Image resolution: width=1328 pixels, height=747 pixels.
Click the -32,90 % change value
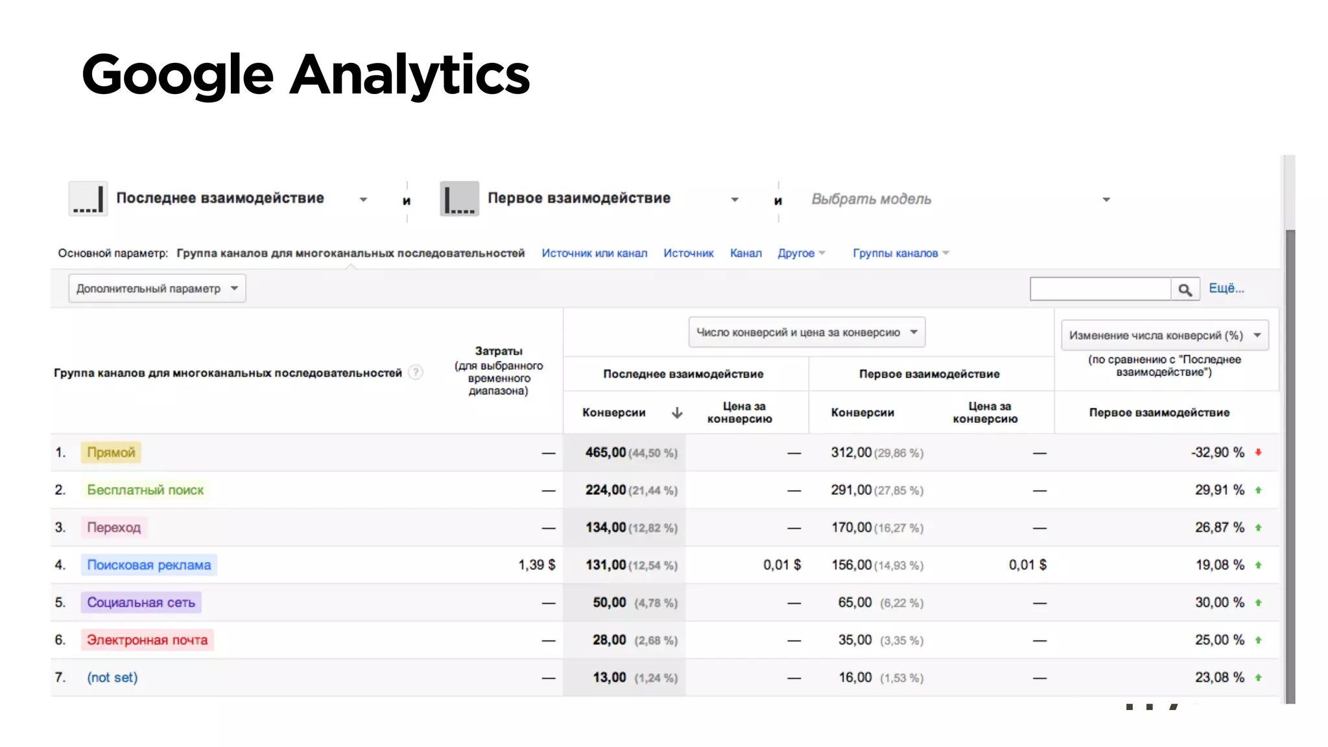(1218, 452)
